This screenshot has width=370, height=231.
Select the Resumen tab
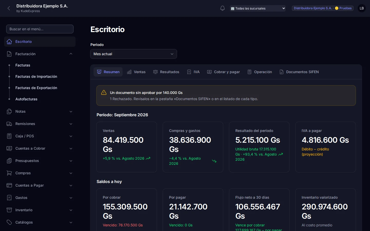[x=108, y=72]
